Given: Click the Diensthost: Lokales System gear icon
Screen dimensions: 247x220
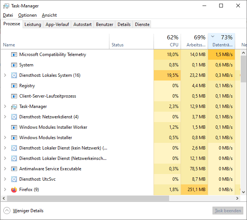Looking at the screenshot, I should coord(14,75).
